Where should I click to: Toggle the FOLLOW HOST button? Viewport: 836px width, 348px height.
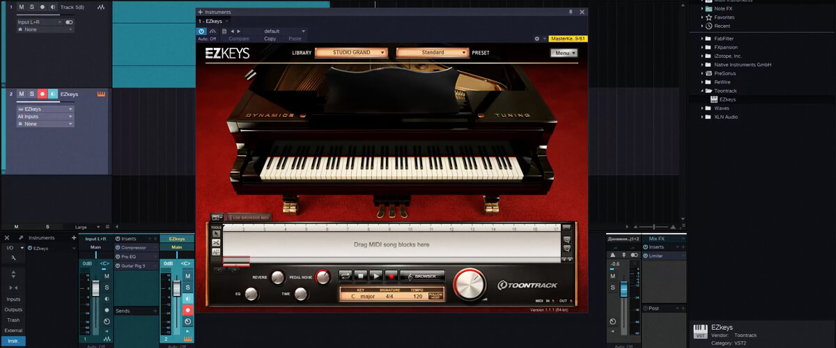pyautogui.click(x=435, y=296)
